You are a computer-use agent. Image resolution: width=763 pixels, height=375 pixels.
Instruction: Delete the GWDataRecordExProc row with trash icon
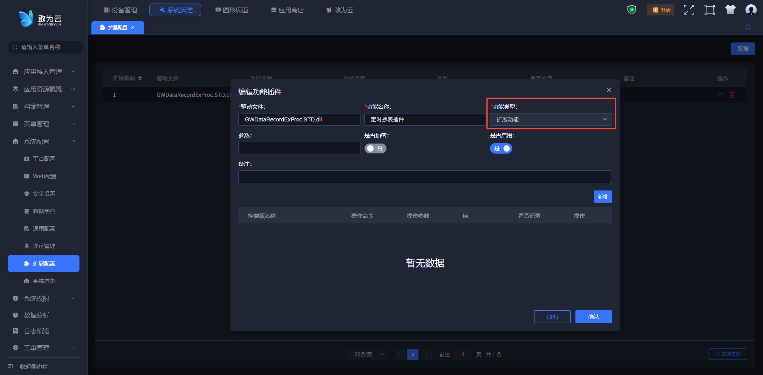732,94
